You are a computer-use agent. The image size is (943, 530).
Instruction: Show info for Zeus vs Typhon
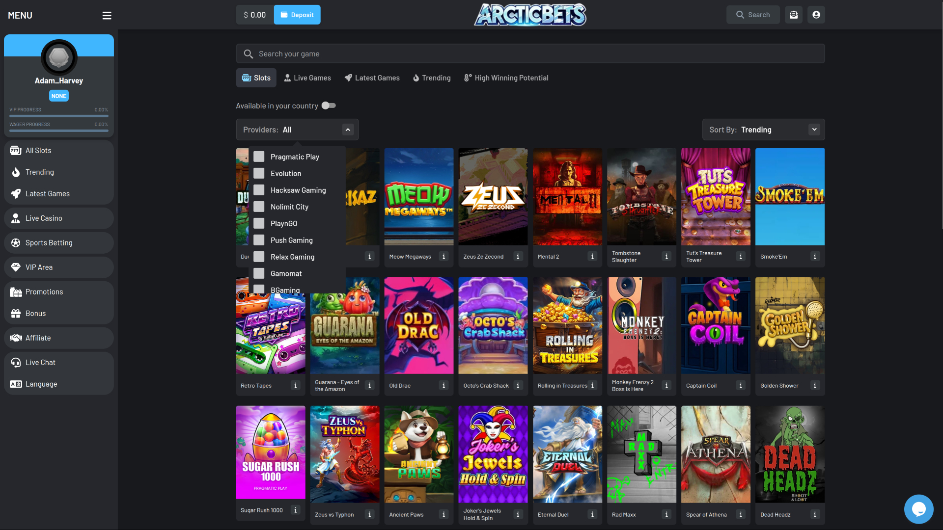370,515
